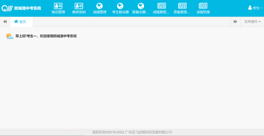The width and height of the screenshot is (264, 136).
Task: Switch to the 首页 tab
Action: [x=21, y=22]
